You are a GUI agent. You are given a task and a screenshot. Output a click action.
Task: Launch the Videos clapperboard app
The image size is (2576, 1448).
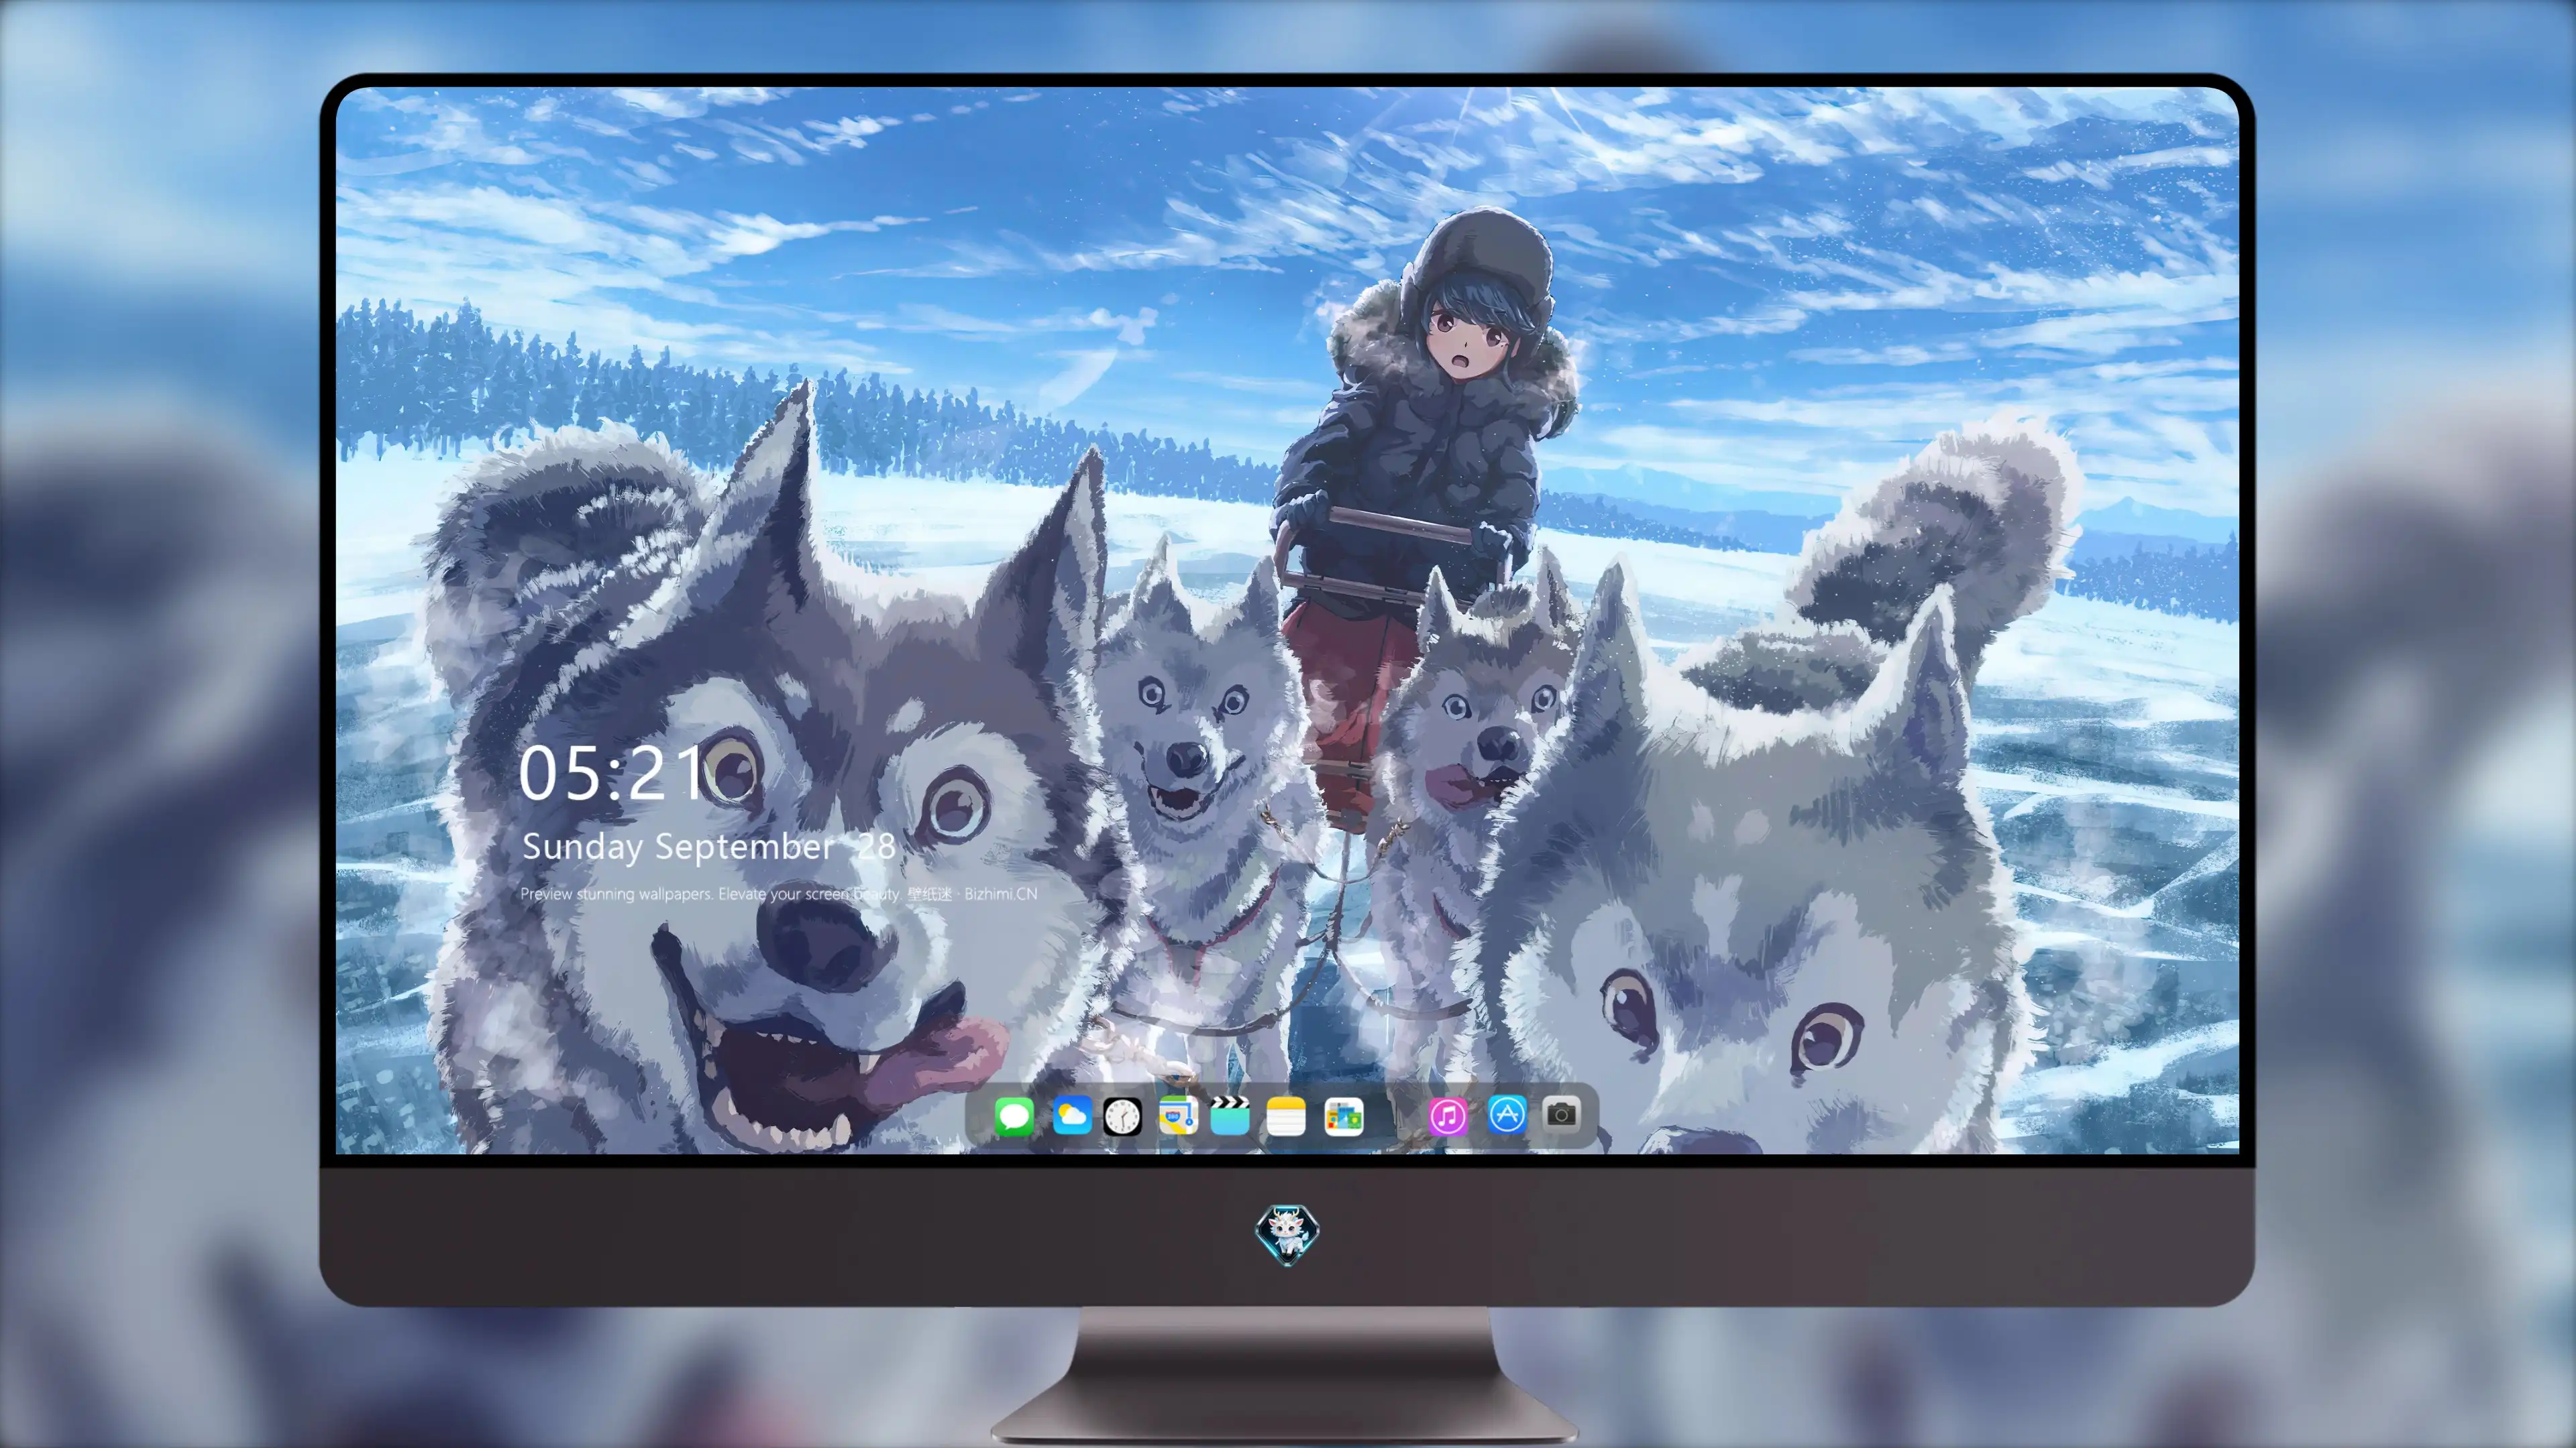coord(1230,1115)
